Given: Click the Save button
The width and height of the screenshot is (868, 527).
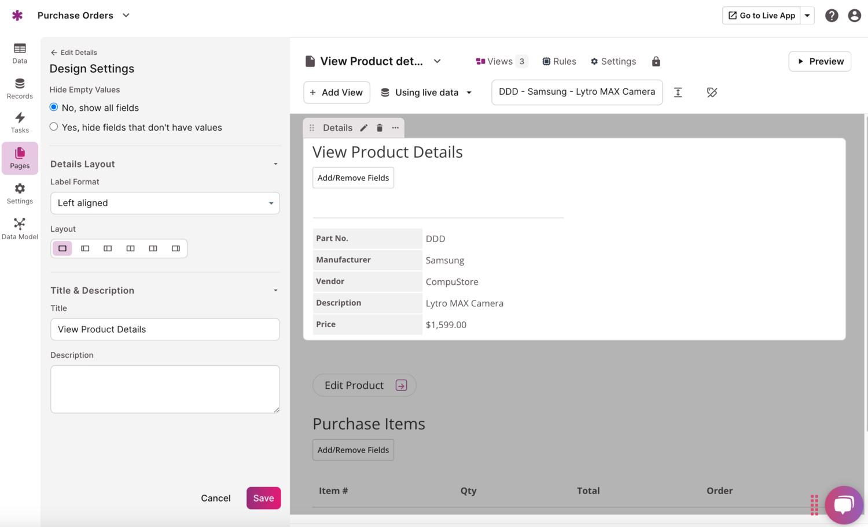Looking at the screenshot, I should click(263, 498).
